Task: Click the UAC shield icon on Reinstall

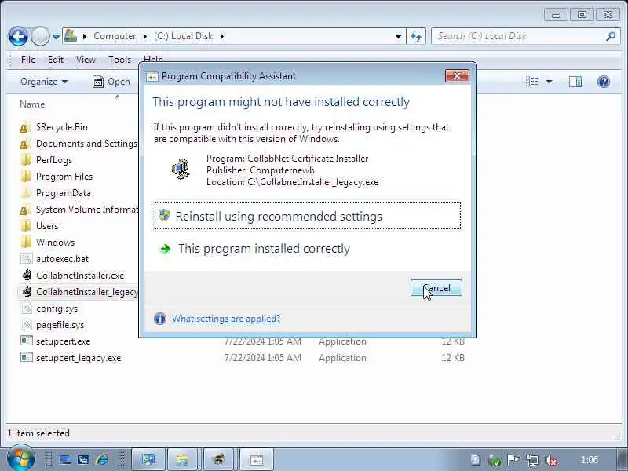Action: (164, 215)
